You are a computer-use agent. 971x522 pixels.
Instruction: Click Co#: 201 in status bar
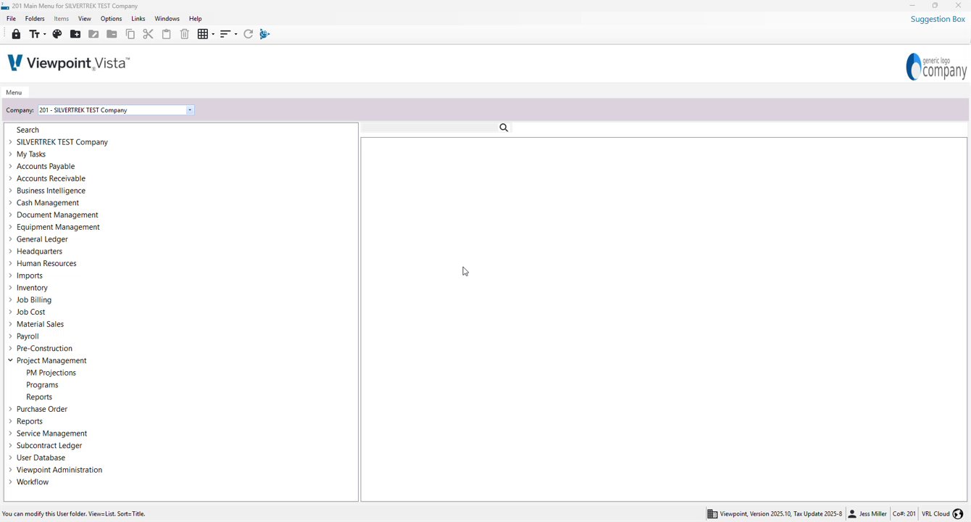(904, 514)
